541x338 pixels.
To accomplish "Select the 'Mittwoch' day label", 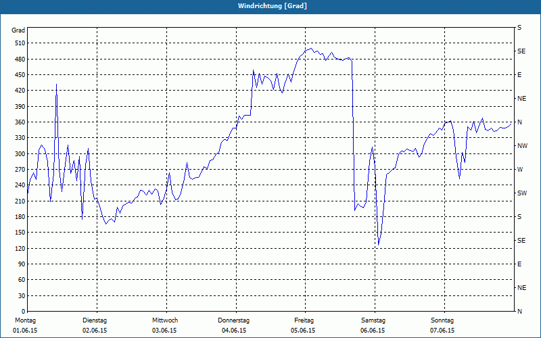I will (165, 320).
